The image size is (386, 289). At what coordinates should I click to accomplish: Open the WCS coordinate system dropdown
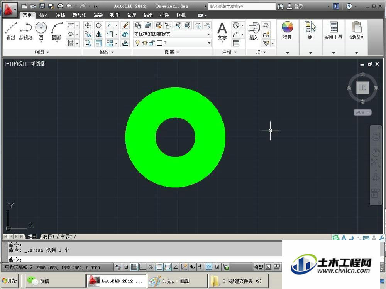362,112
